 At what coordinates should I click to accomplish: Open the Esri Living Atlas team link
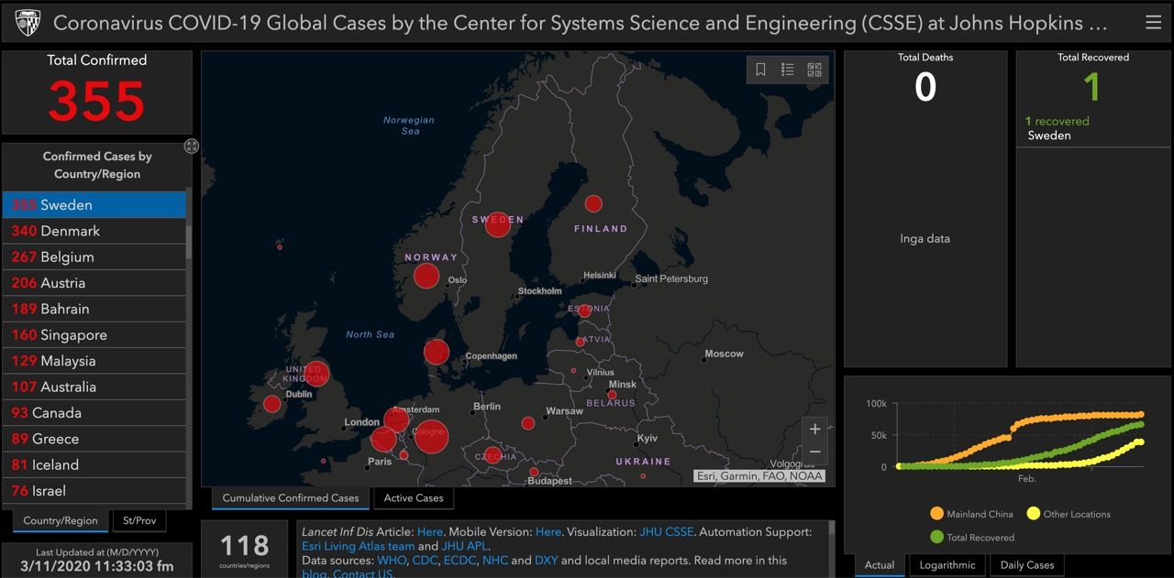pyautogui.click(x=358, y=546)
